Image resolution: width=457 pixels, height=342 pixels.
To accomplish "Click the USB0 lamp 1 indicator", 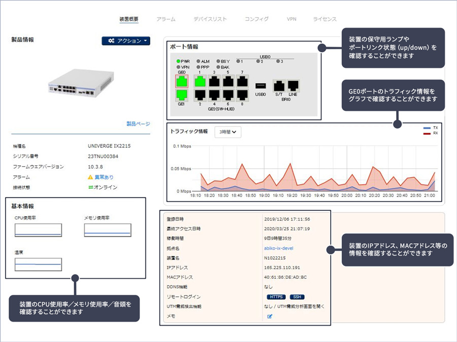I will [238, 61].
